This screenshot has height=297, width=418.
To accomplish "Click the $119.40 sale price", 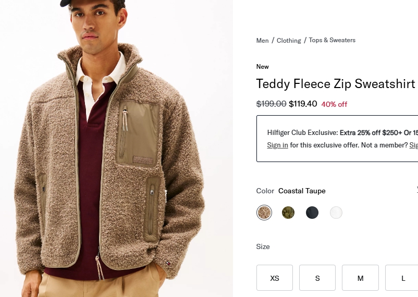I will coord(303,104).
